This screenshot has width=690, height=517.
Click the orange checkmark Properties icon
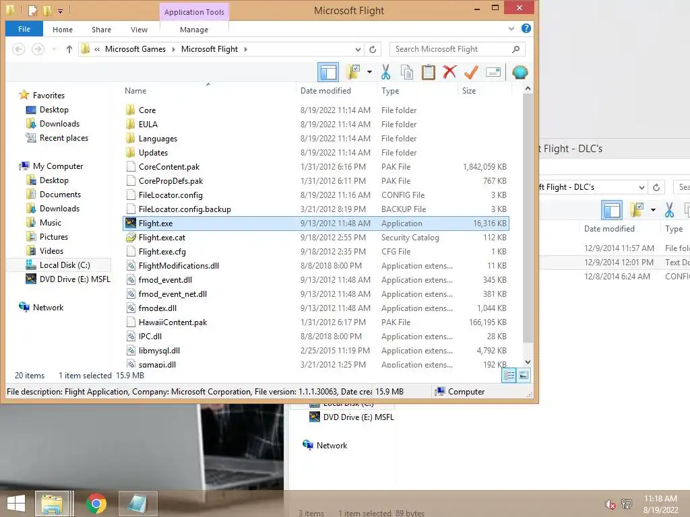click(x=471, y=72)
